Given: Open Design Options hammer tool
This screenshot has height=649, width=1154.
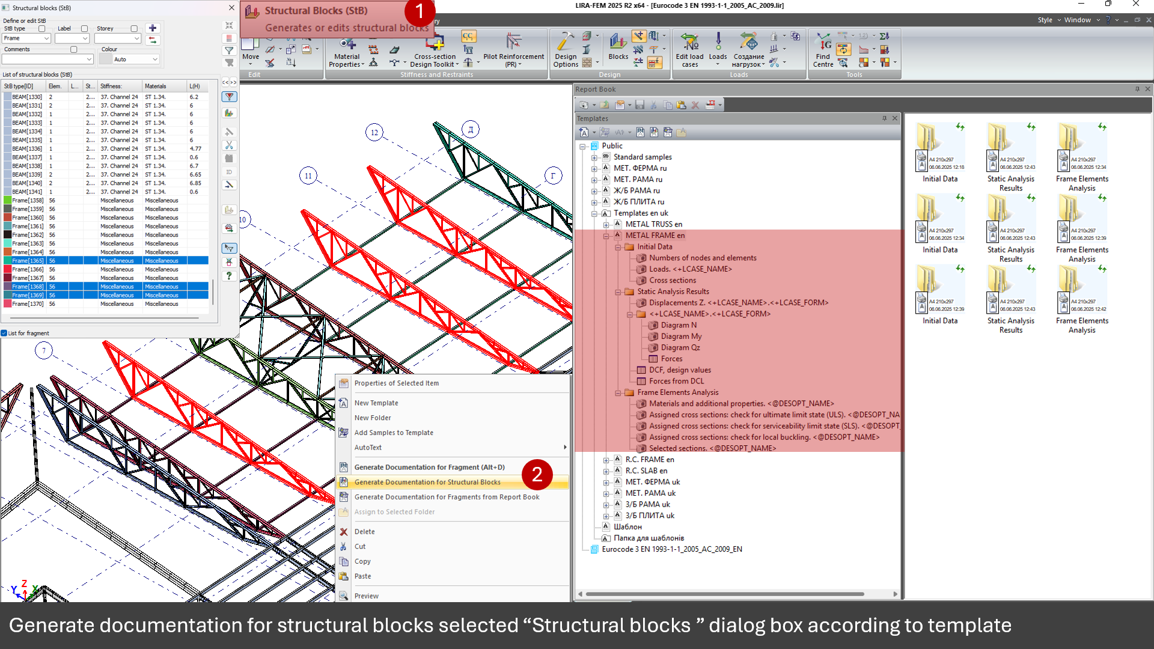Looking at the screenshot, I should pyautogui.click(x=565, y=48).
